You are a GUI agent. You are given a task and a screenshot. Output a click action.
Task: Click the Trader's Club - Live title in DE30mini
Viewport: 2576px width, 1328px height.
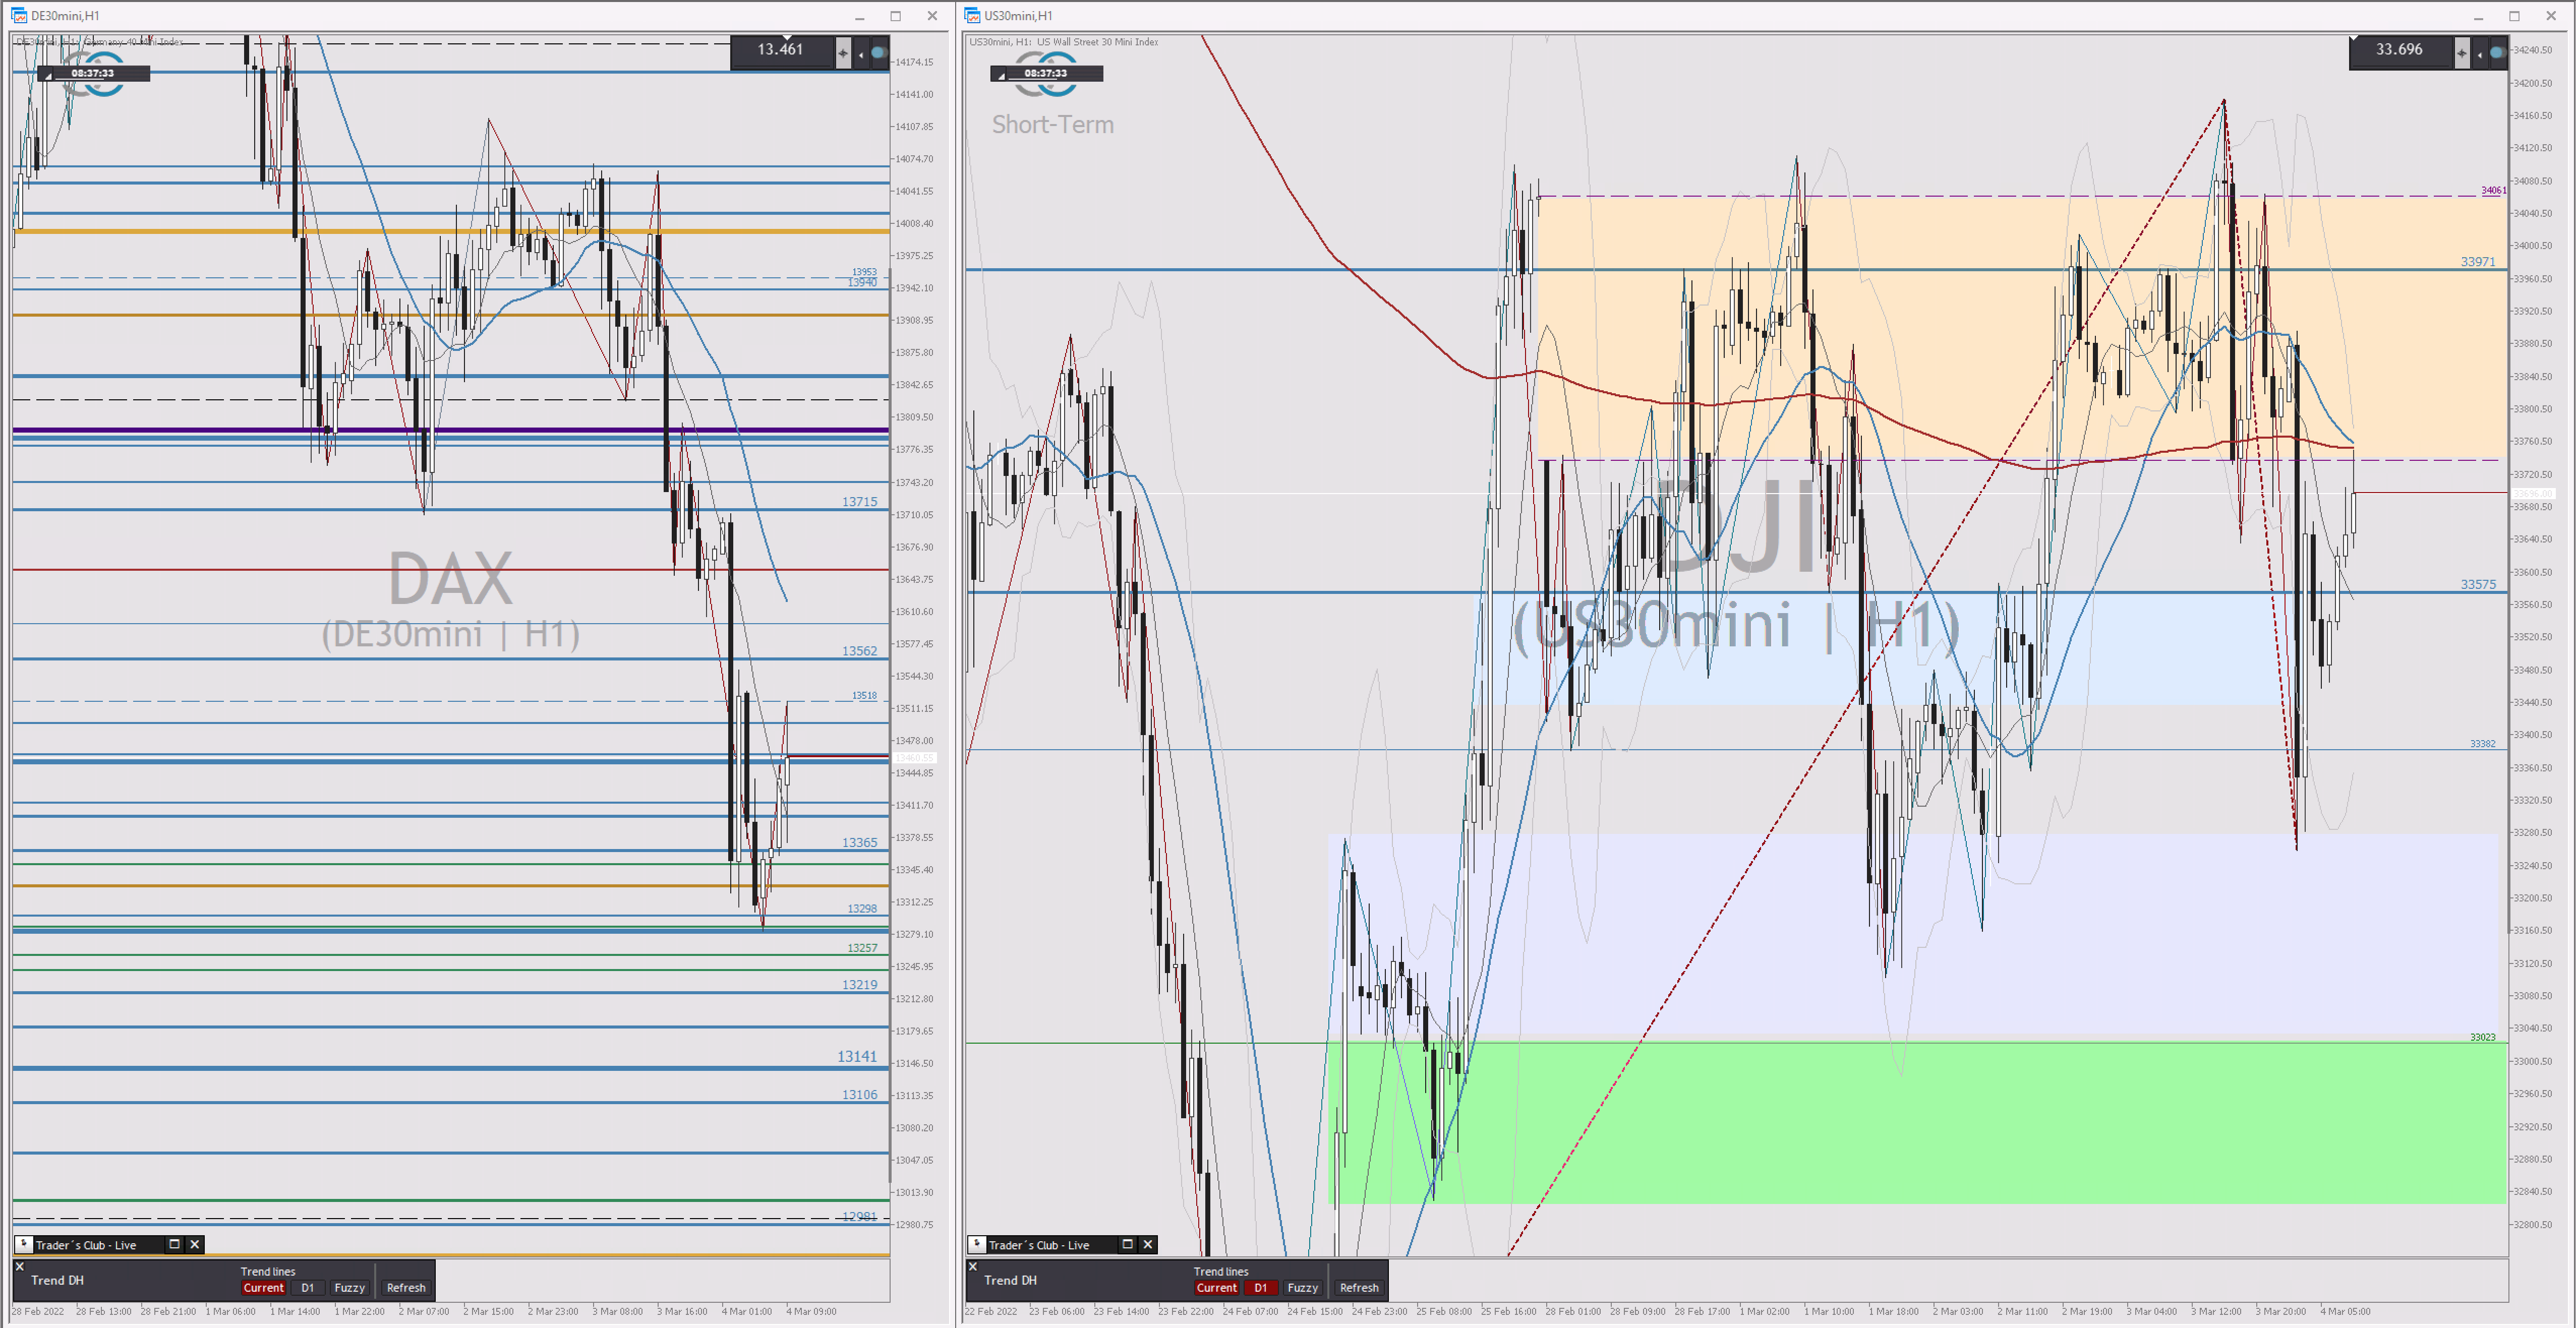point(86,1245)
